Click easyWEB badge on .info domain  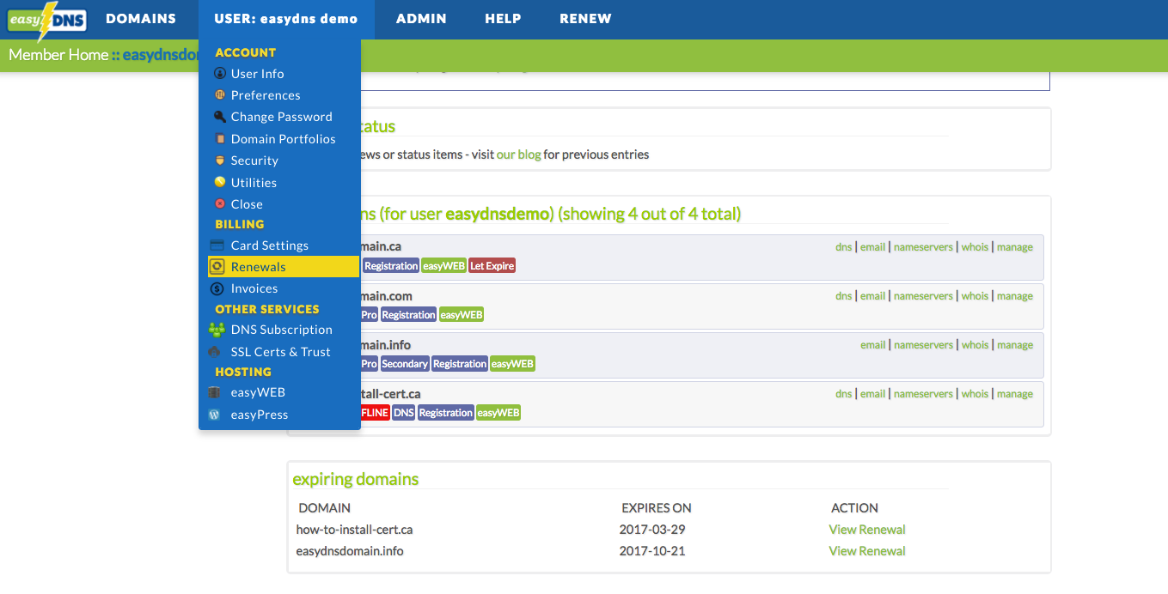512,364
